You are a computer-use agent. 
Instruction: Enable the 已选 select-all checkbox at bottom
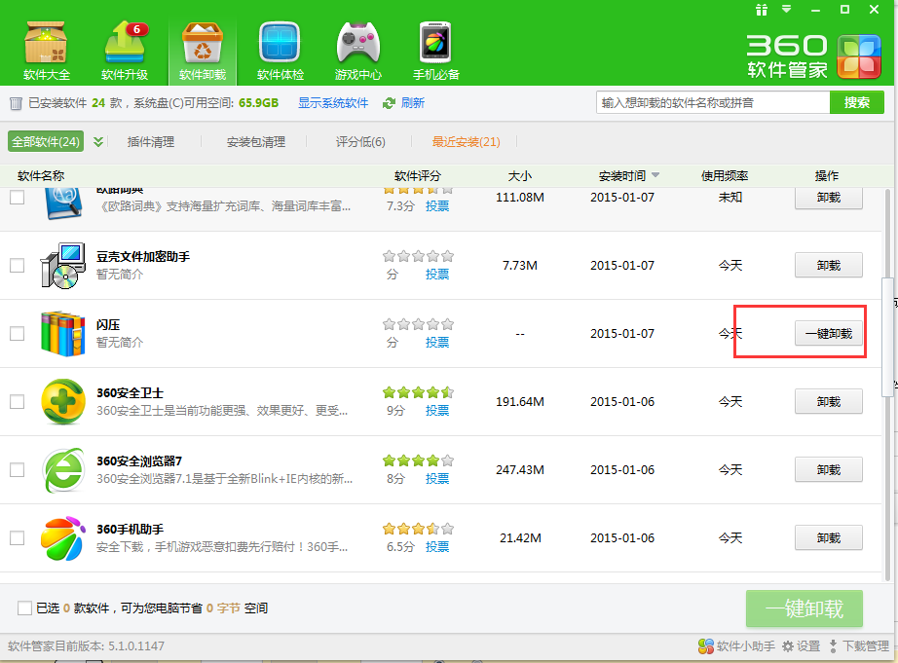[24, 608]
